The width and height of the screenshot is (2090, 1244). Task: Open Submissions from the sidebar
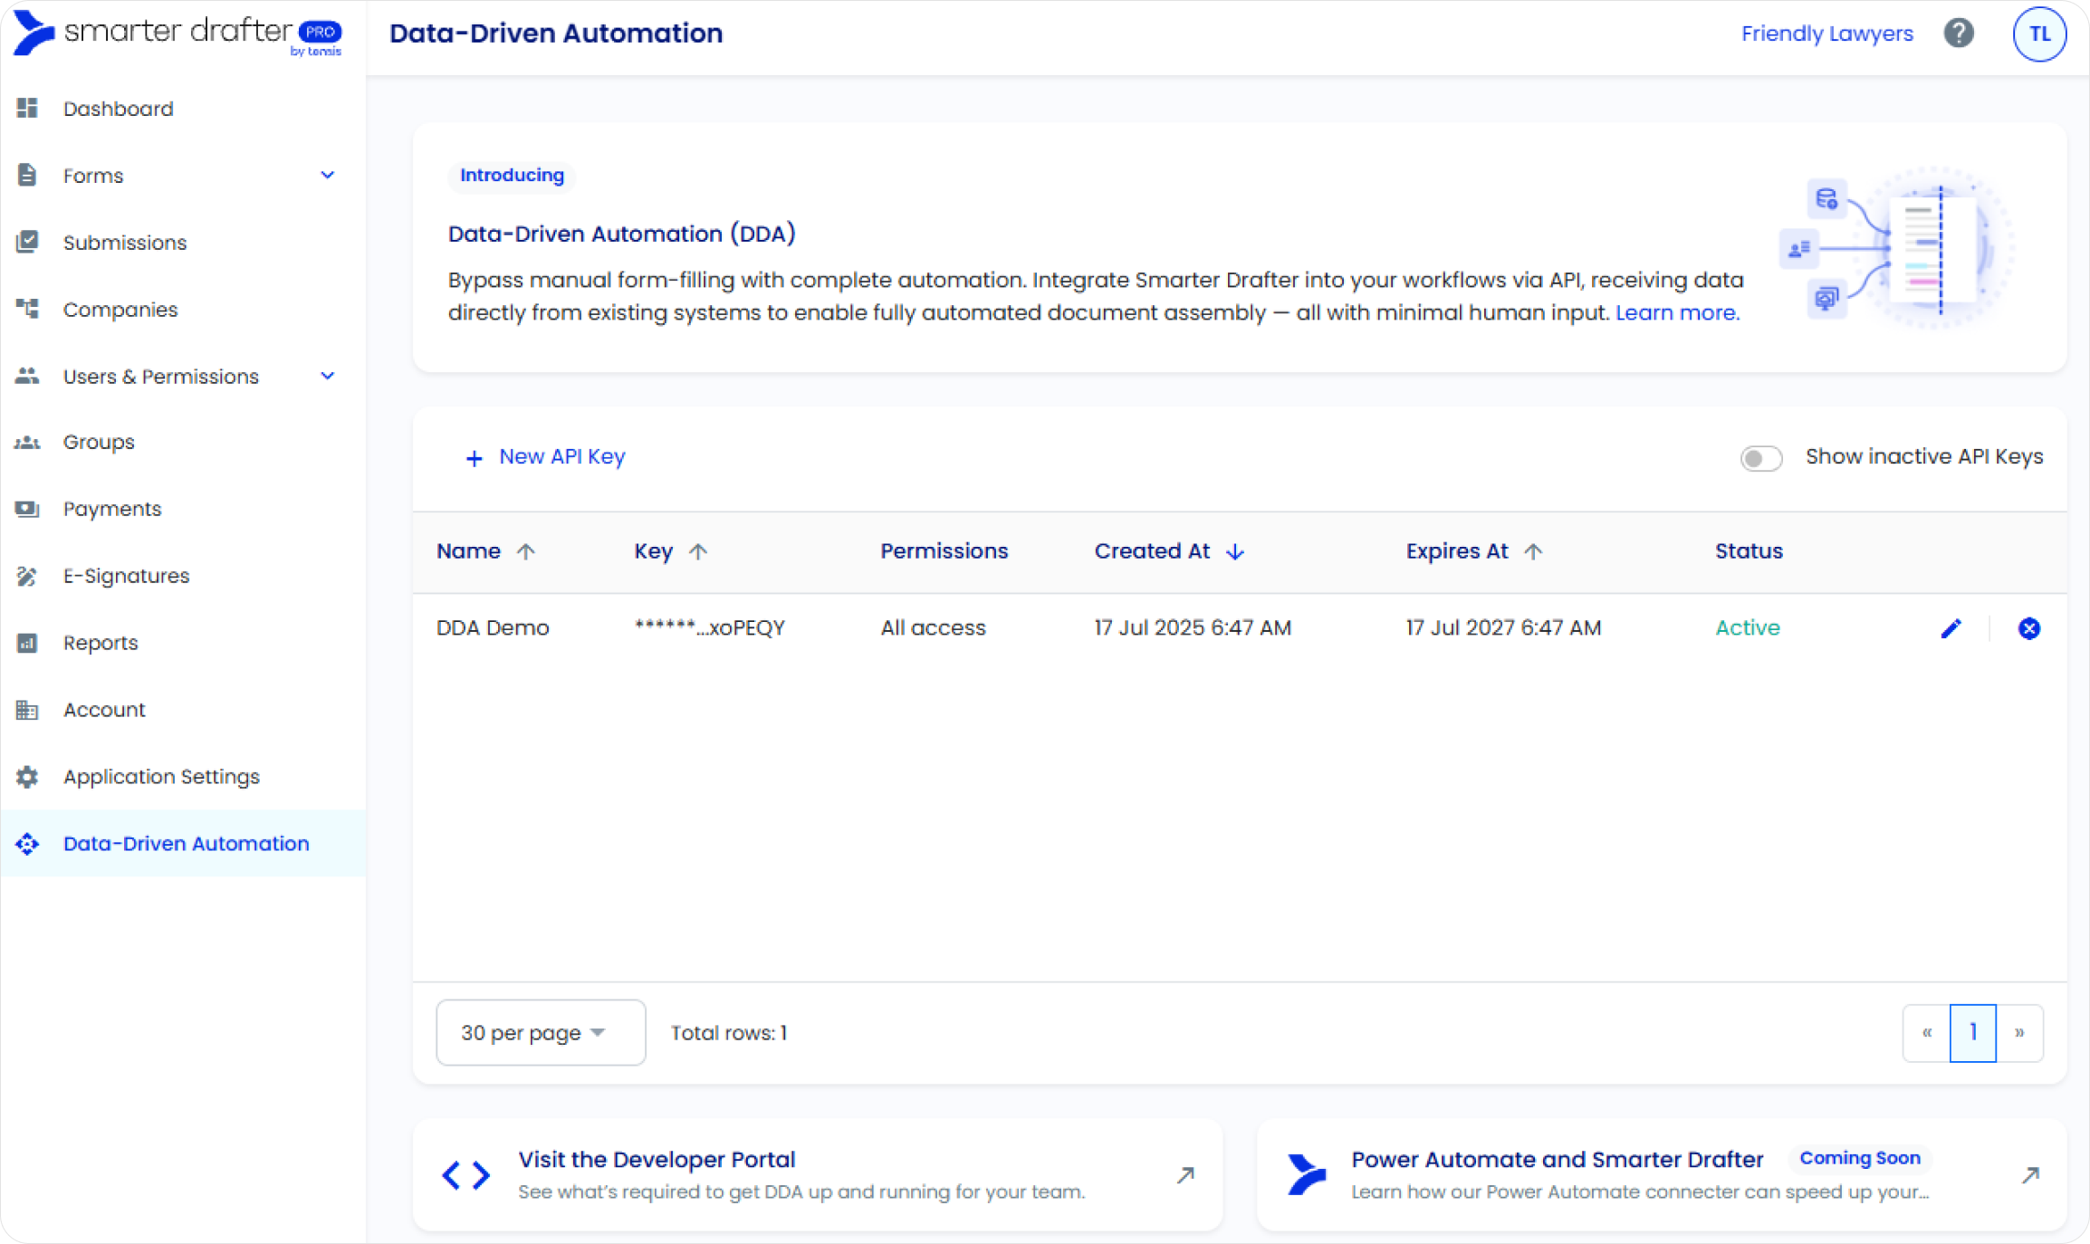point(183,243)
